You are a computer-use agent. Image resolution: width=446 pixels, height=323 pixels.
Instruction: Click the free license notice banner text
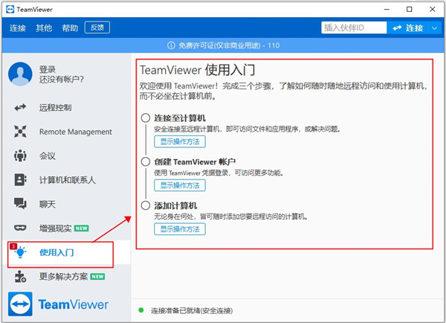tap(229, 45)
